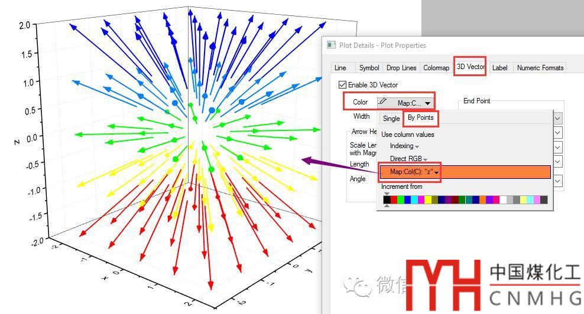
Task: Open the Map:Col(C): "z" dropdown
Action: 414,172
